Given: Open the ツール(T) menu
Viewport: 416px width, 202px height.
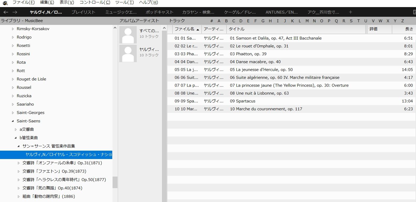Looking at the screenshot, I should (125, 3).
